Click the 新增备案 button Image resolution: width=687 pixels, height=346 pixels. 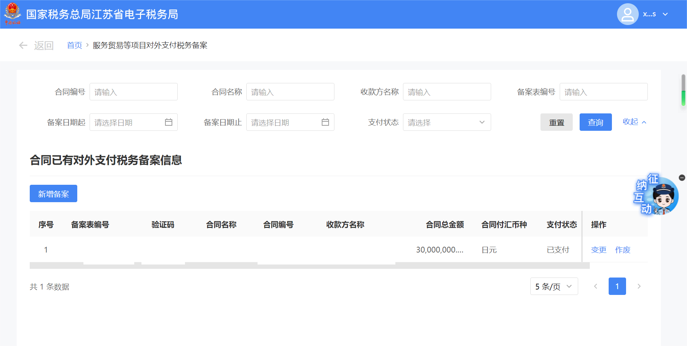(53, 193)
